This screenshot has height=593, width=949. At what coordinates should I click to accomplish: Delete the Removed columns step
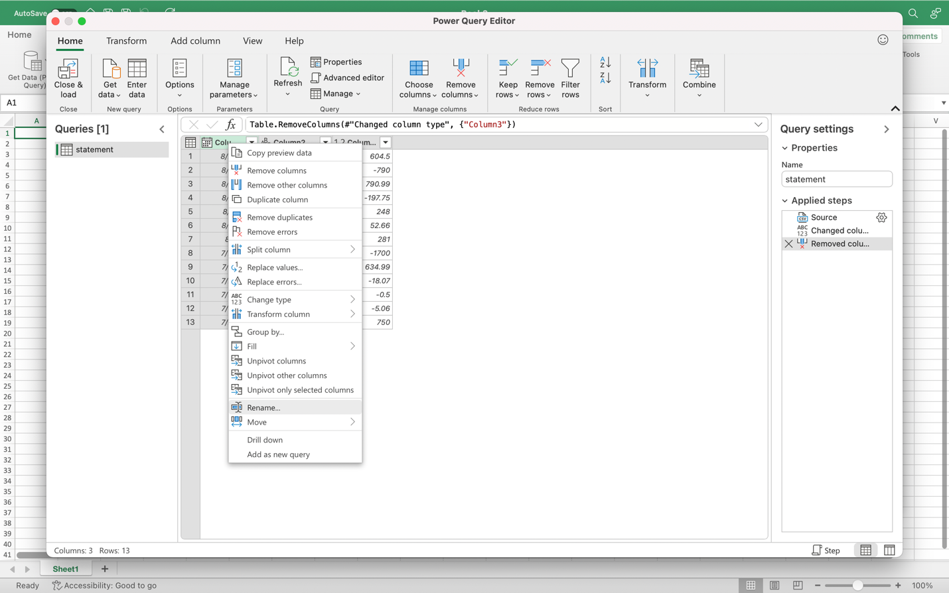pyautogui.click(x=788, y=244)
